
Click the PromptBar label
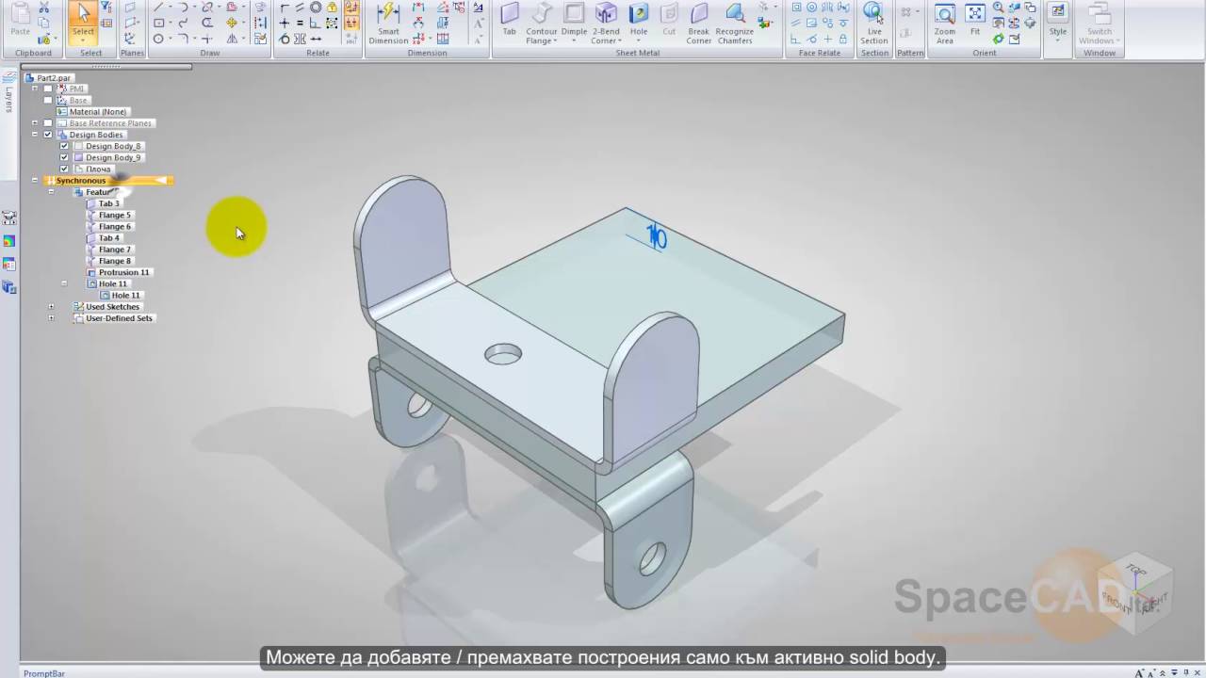(43, 673)
